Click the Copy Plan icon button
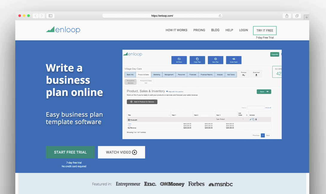 pos(197,60)
